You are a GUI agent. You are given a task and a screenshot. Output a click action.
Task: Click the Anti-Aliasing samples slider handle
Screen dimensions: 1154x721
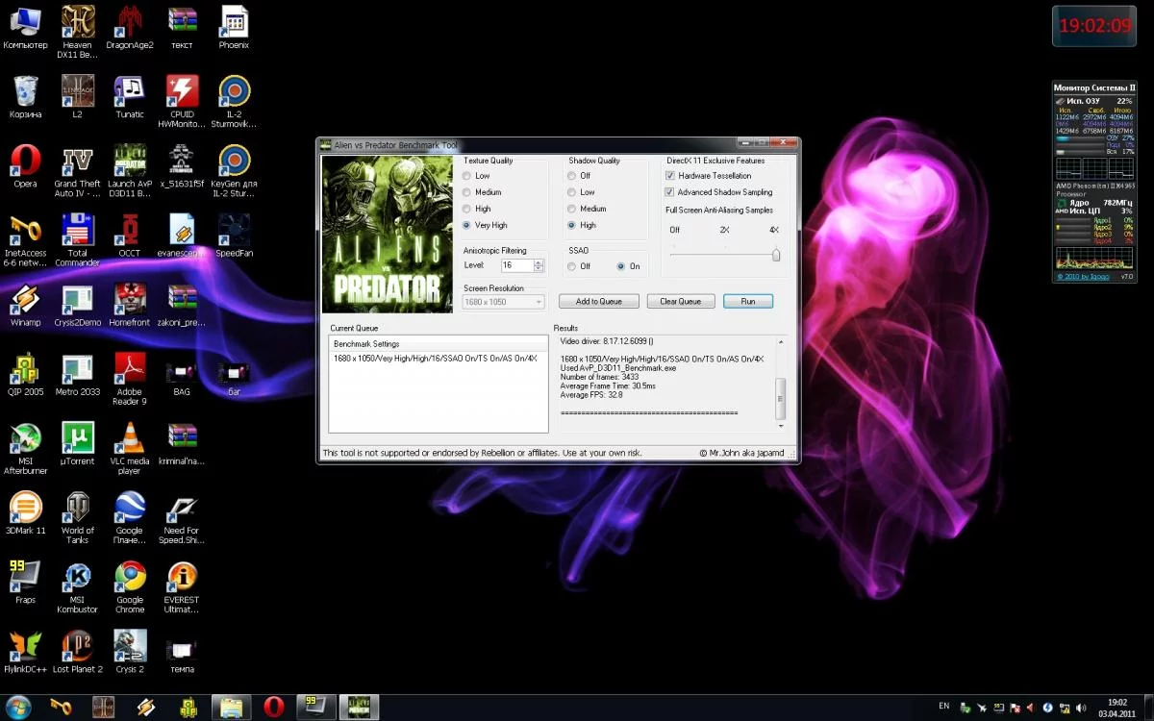pos(775,255)
